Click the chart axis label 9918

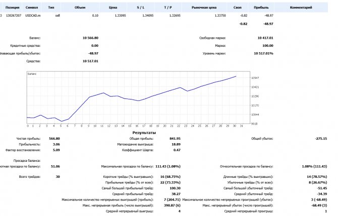(255, 124)
